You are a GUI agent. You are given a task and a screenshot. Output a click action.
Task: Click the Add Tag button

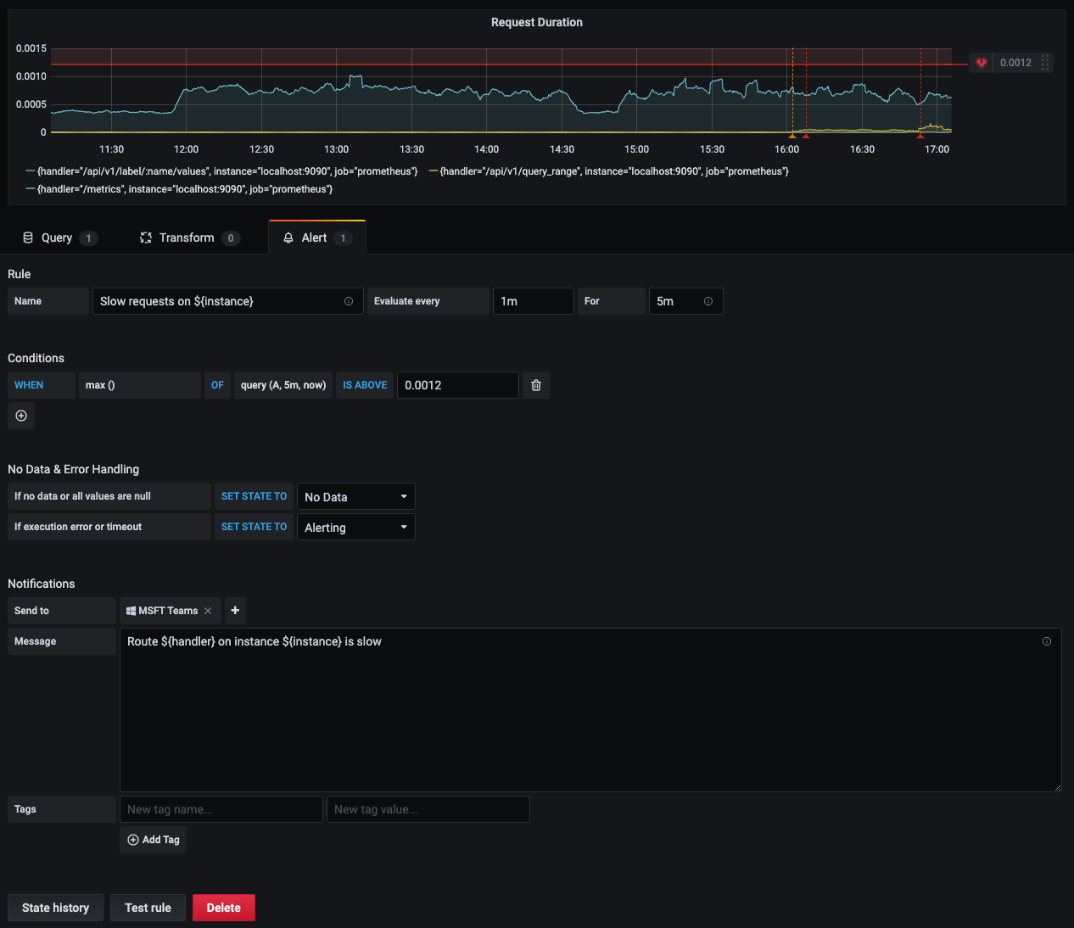(x=153, y=840)
